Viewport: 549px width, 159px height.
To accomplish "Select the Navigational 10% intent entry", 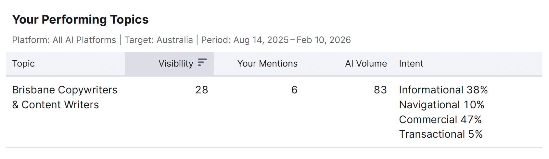I will tap(441, 105).
